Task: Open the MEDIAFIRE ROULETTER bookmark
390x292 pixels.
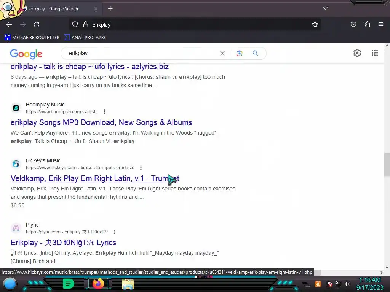Action: tap(32, 38)
